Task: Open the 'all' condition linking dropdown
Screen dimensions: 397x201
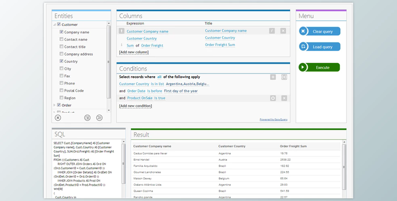Action: click(x=159, y=77)
